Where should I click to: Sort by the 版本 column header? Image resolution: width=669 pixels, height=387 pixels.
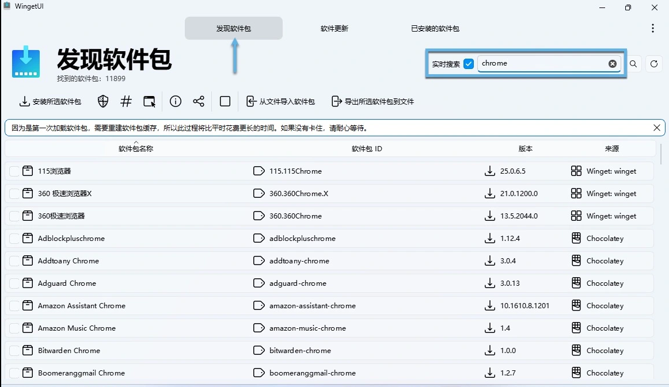click(x=525, y=148)
